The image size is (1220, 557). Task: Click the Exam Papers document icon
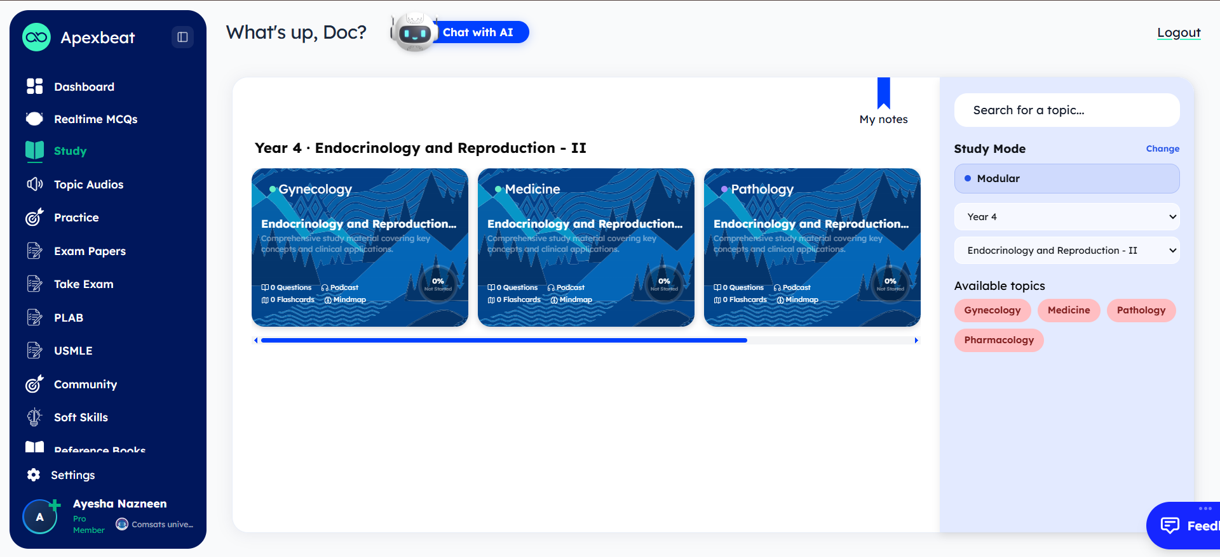coord(34,251)
